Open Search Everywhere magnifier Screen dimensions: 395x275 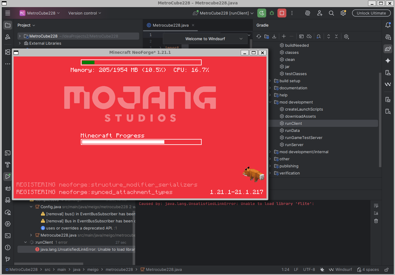point(331,13)
